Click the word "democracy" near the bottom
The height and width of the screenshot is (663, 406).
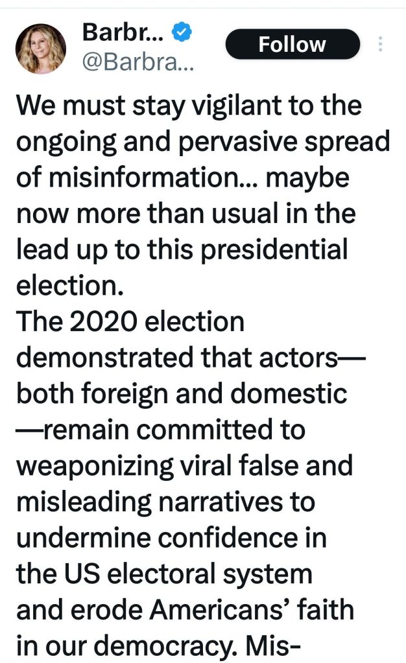point(199,646)
